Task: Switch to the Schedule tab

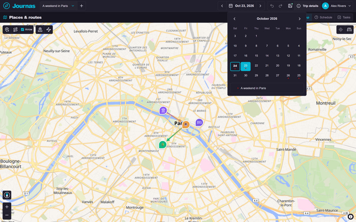Action: tap(323, 18)
